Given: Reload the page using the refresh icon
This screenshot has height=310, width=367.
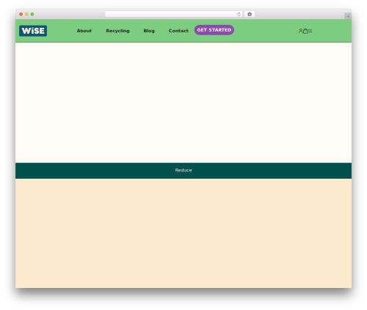Looking at the screenshot, I should 239,14.
